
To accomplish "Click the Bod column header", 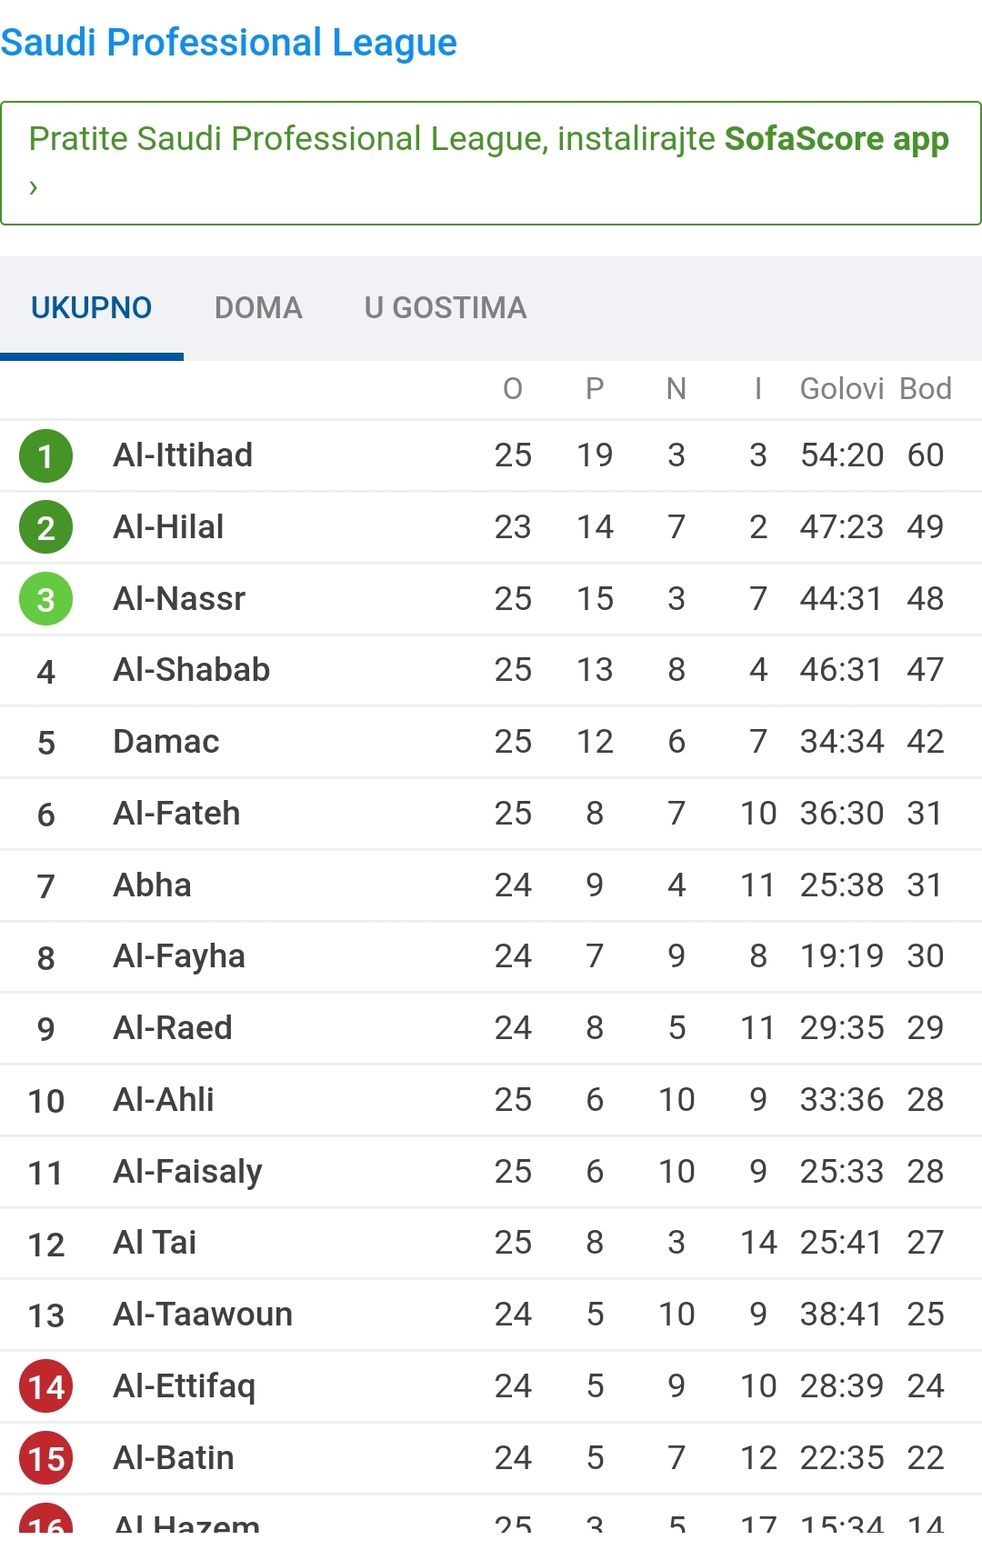I will click(925, 389).
